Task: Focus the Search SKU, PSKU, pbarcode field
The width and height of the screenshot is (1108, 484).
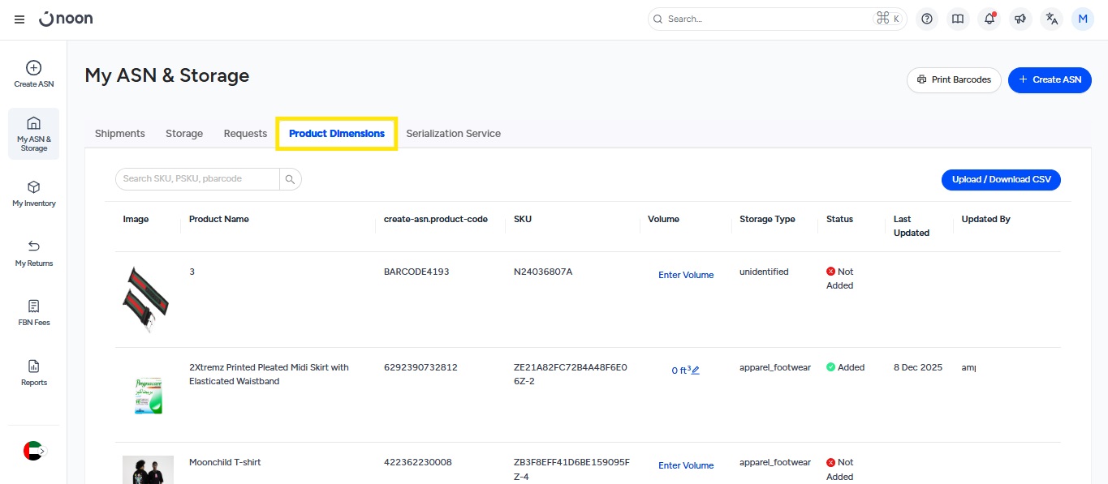Action: pos(197,179)
